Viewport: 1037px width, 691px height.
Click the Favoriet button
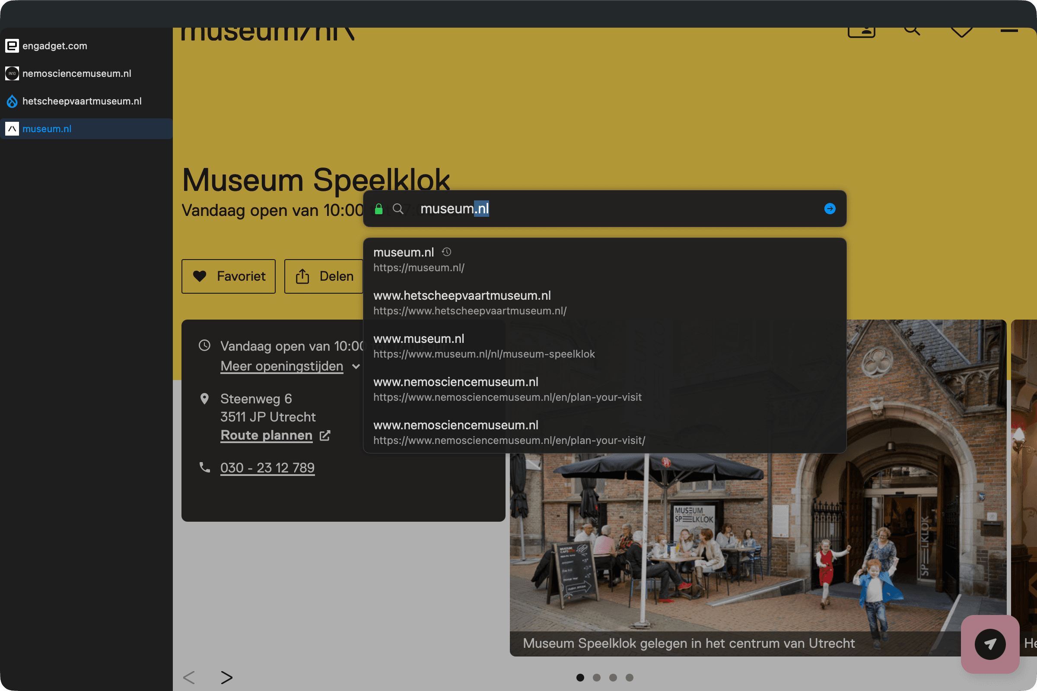(229, 276)
